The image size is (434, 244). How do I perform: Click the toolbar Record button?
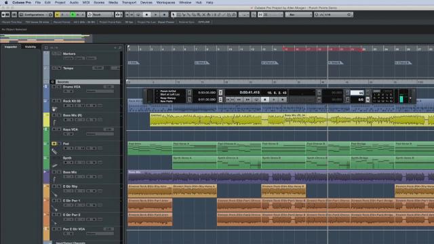coord(164,14)
